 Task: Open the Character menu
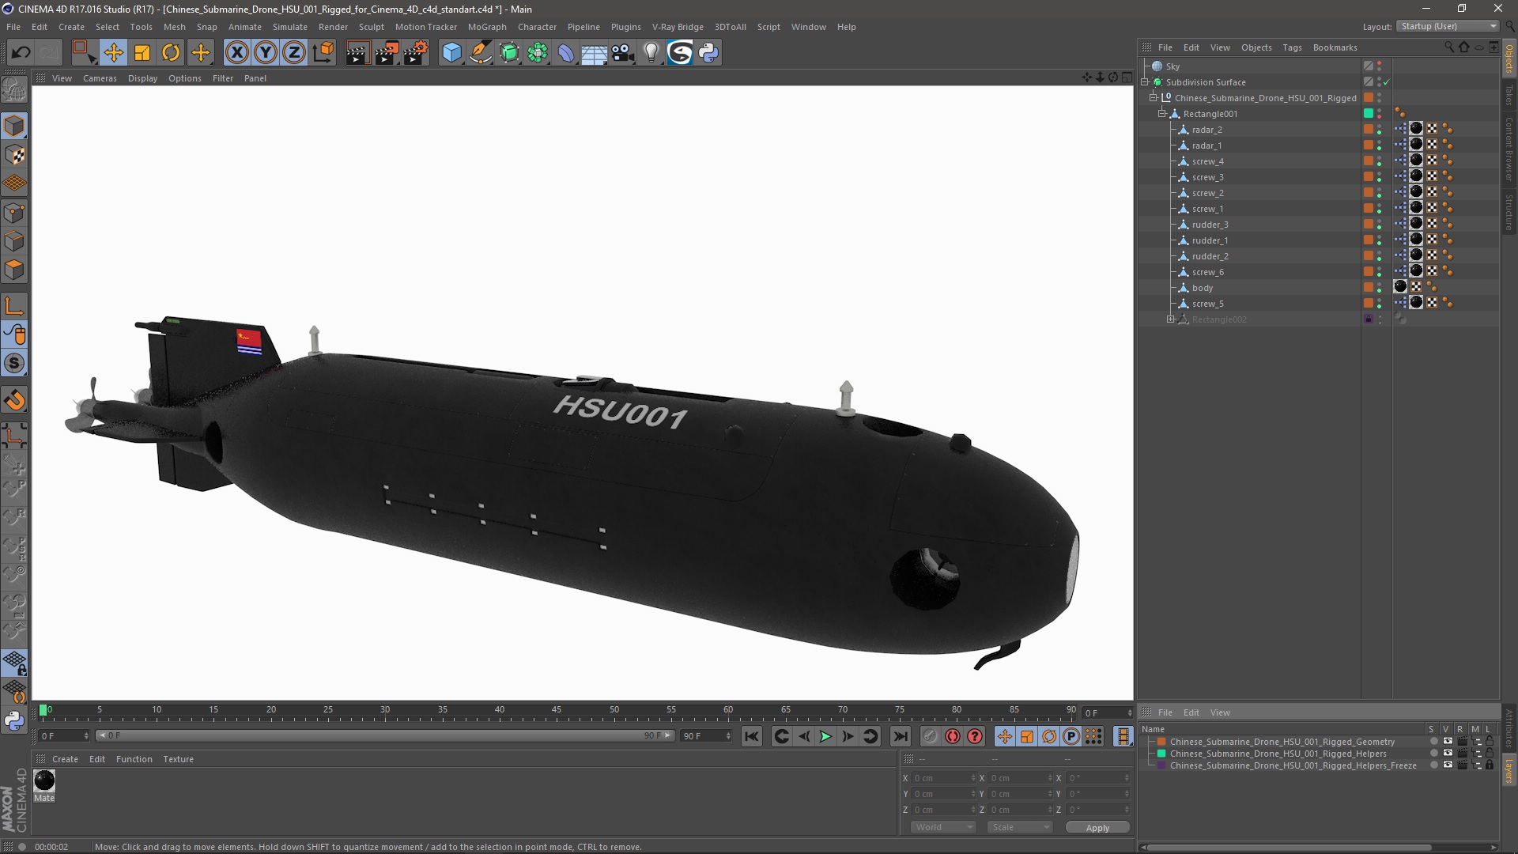point(537,27)
